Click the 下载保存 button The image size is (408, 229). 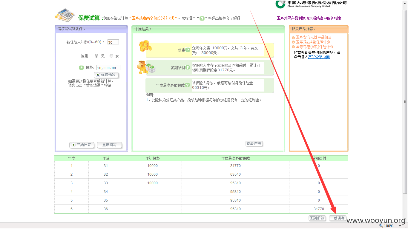point(338,218)
